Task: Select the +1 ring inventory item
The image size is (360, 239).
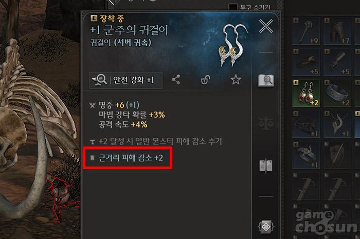Action: coord(307,155)
